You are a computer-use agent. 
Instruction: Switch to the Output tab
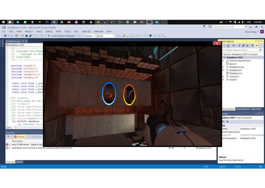click(x=19, y=162)
